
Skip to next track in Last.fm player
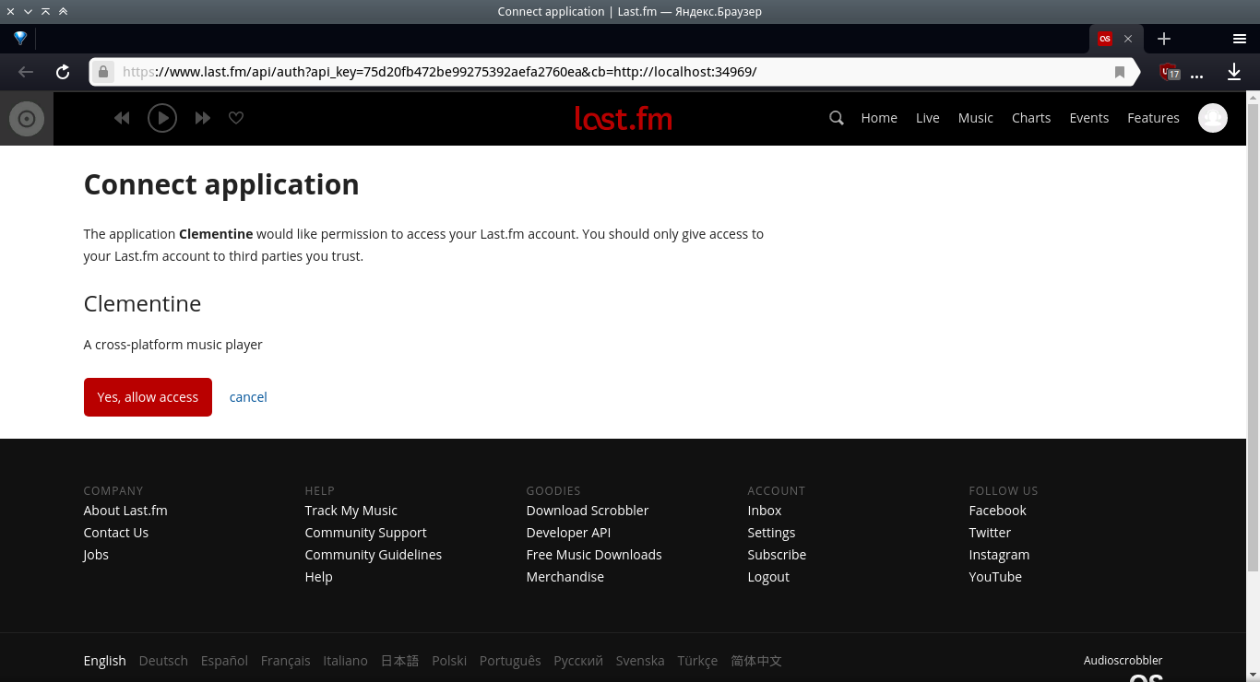203,118
